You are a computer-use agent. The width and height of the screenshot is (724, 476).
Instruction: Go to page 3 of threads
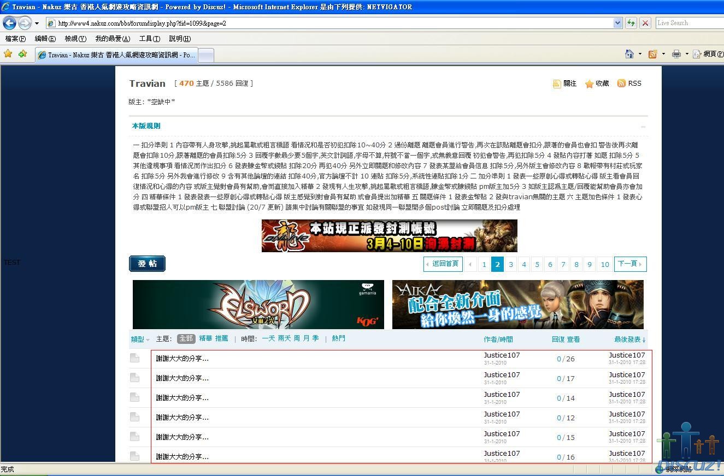(511, 264)
